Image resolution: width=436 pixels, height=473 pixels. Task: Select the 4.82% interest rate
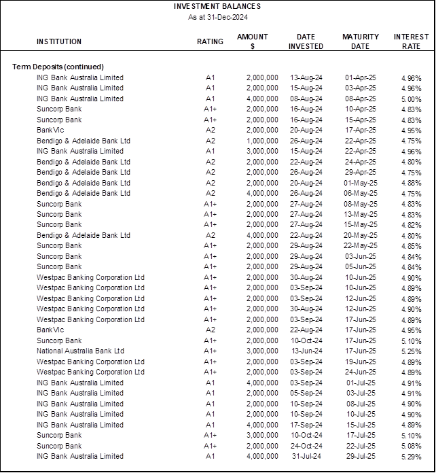pos(412,226)
